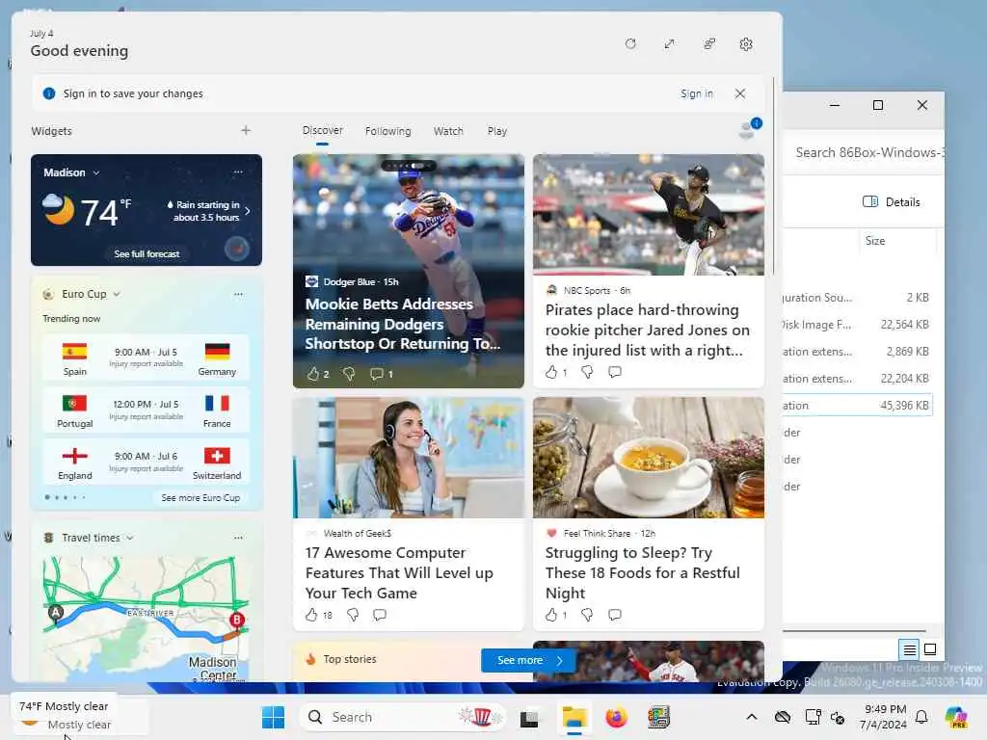Click See more for Top stories
The image size is (987, 740).
[528, 660]
